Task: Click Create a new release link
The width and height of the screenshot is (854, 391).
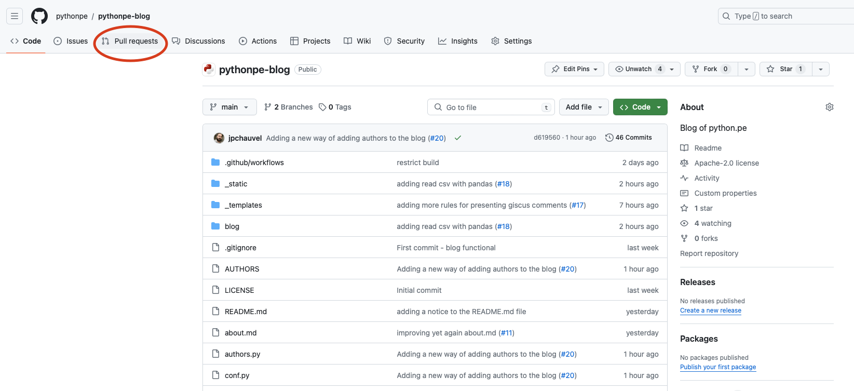Action: [711, 311]
